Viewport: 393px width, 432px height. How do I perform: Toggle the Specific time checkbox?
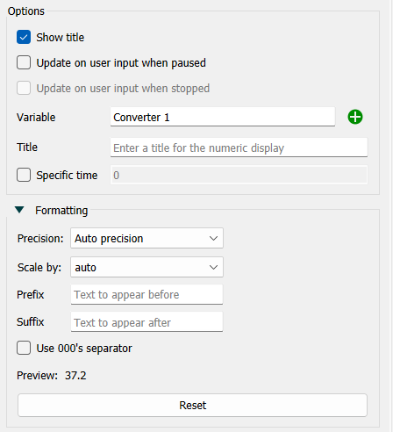pyautogui.click(x=24, y=175)
